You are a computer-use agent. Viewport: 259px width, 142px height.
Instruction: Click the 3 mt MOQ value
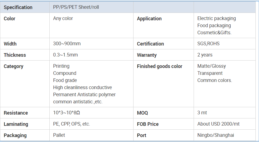click(x=202, y=113)
